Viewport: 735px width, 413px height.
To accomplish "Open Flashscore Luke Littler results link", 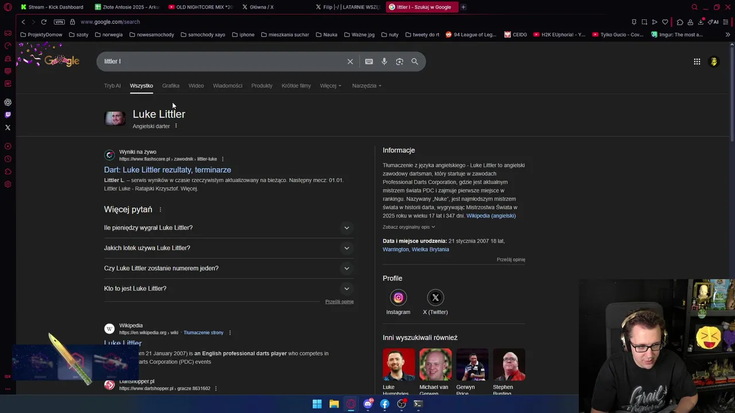I will click(x=167, y=170).
